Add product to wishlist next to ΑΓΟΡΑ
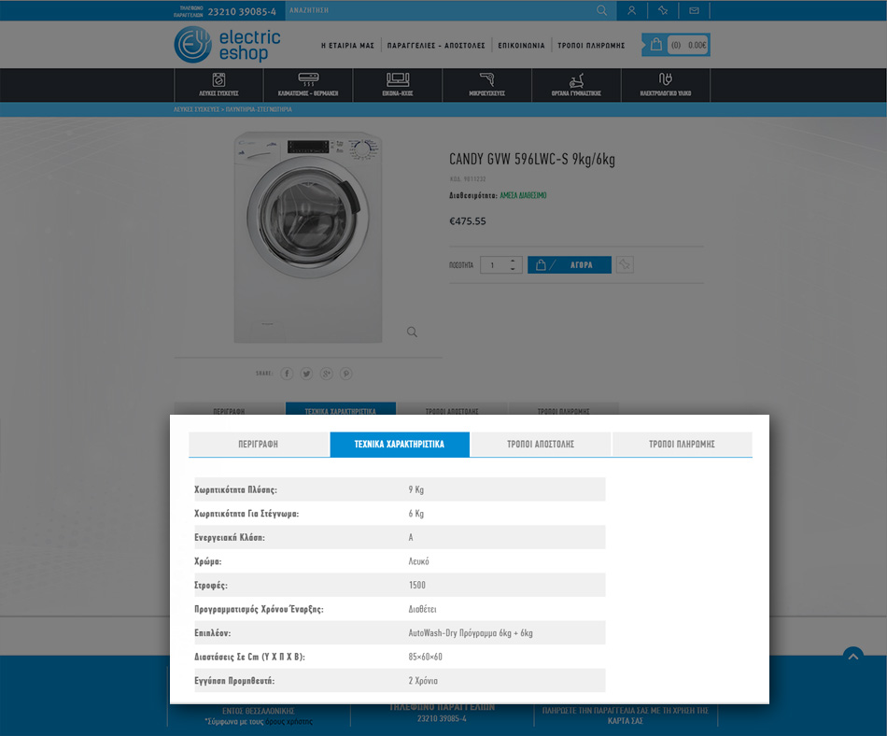The image size is (887, 736). [x=625, y=264]
